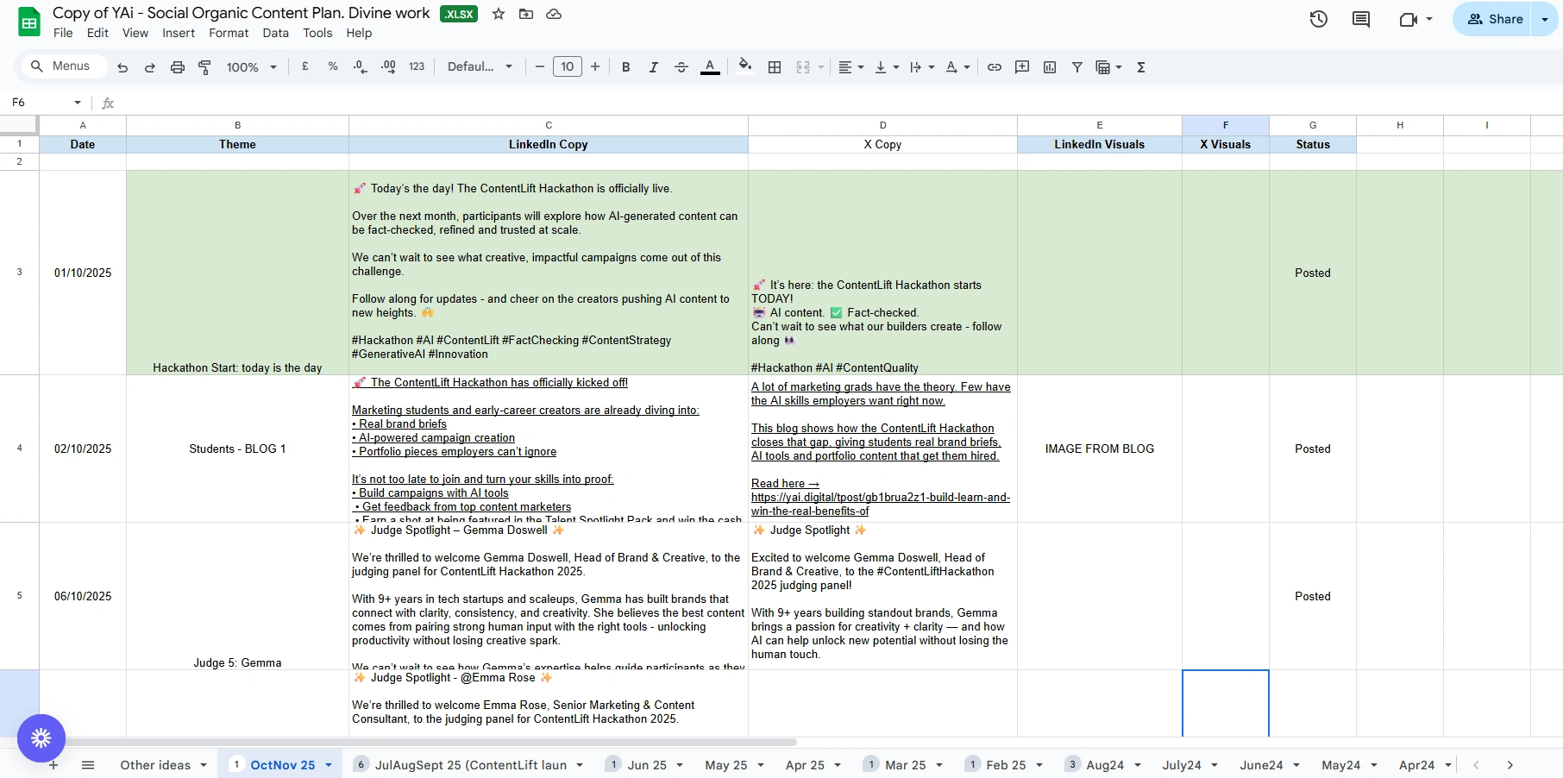Increase decimal places
Screen dimensions: 1563x778
point(388,66)
